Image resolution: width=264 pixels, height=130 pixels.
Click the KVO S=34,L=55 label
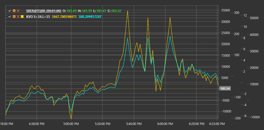38,16
